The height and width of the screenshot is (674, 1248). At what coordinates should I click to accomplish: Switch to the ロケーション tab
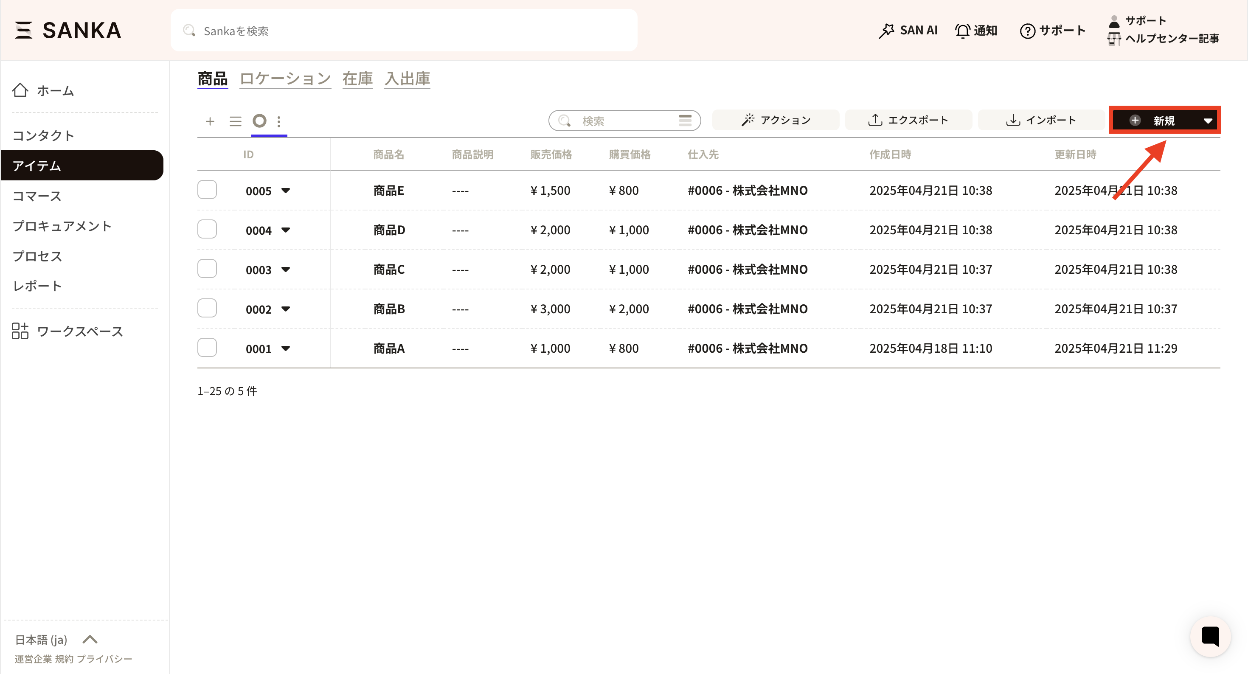pyautogui.click(x=285, y=79)
